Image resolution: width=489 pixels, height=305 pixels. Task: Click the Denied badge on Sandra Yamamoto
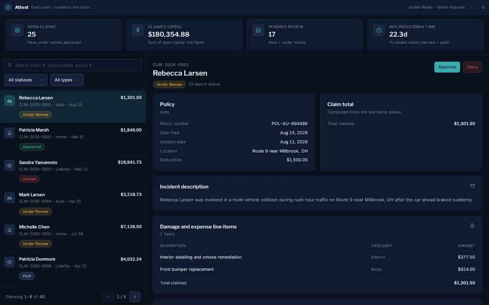29,179
